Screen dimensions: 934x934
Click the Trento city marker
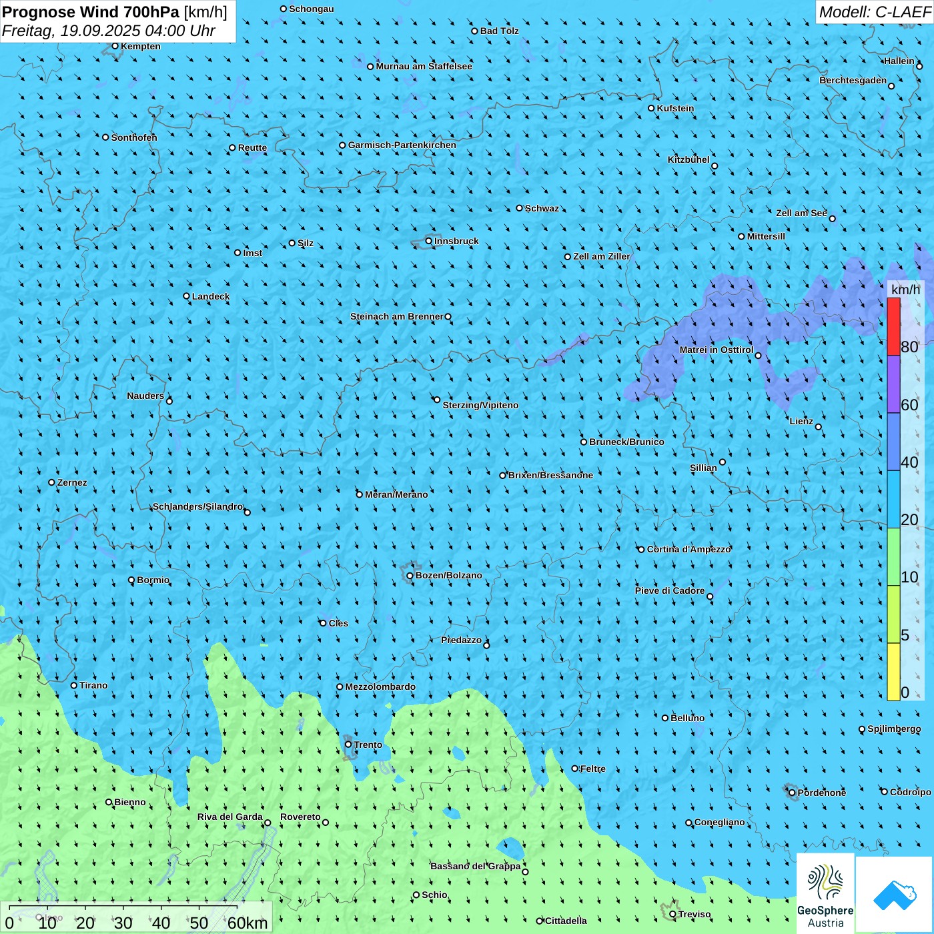click(348, 745)
